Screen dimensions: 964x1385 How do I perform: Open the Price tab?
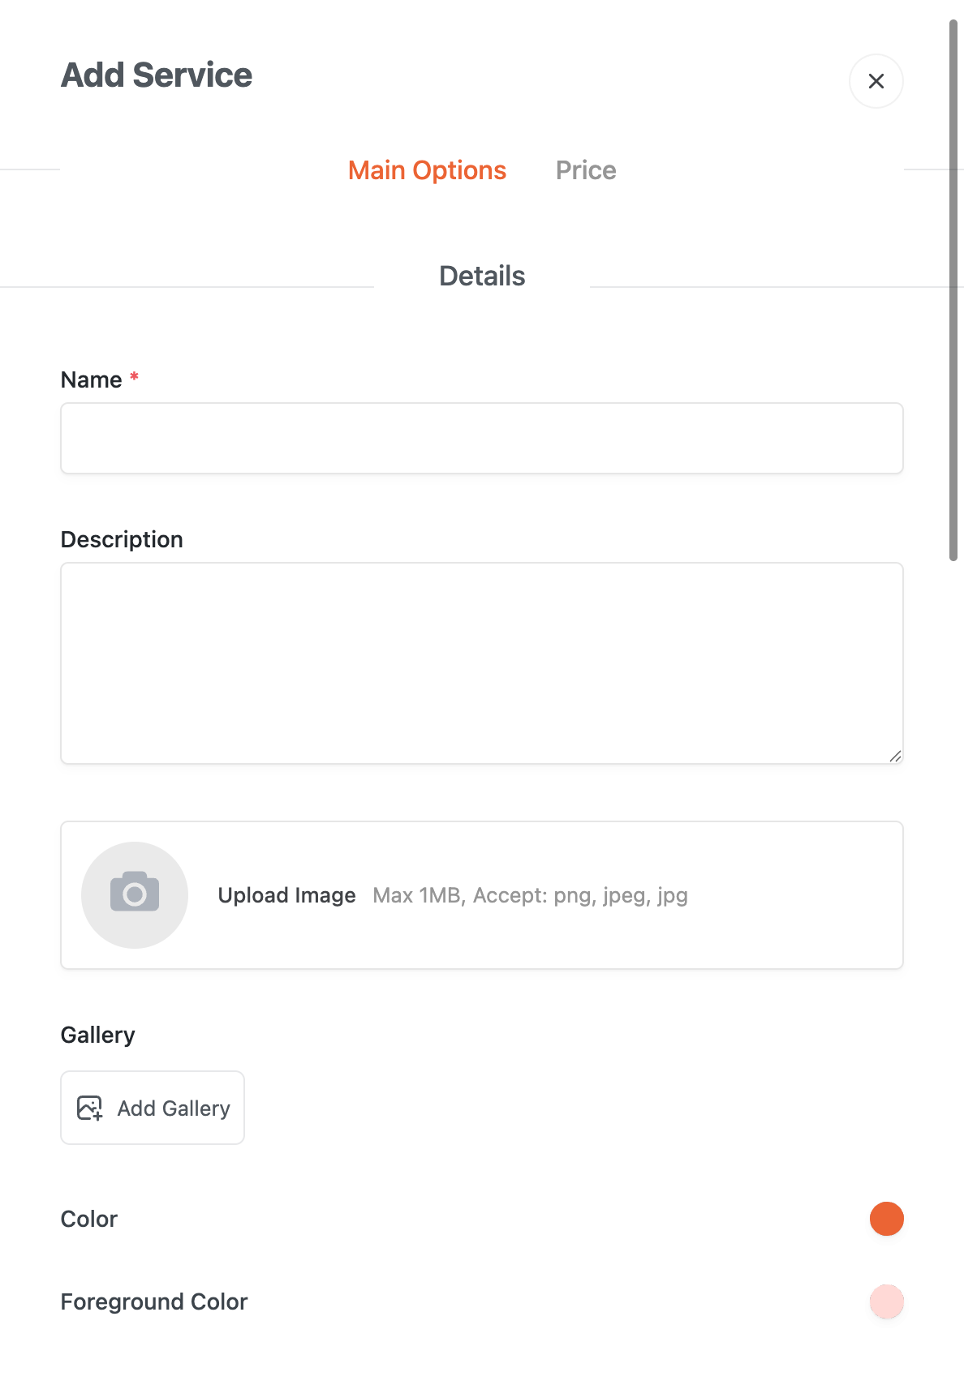point(586,170)
